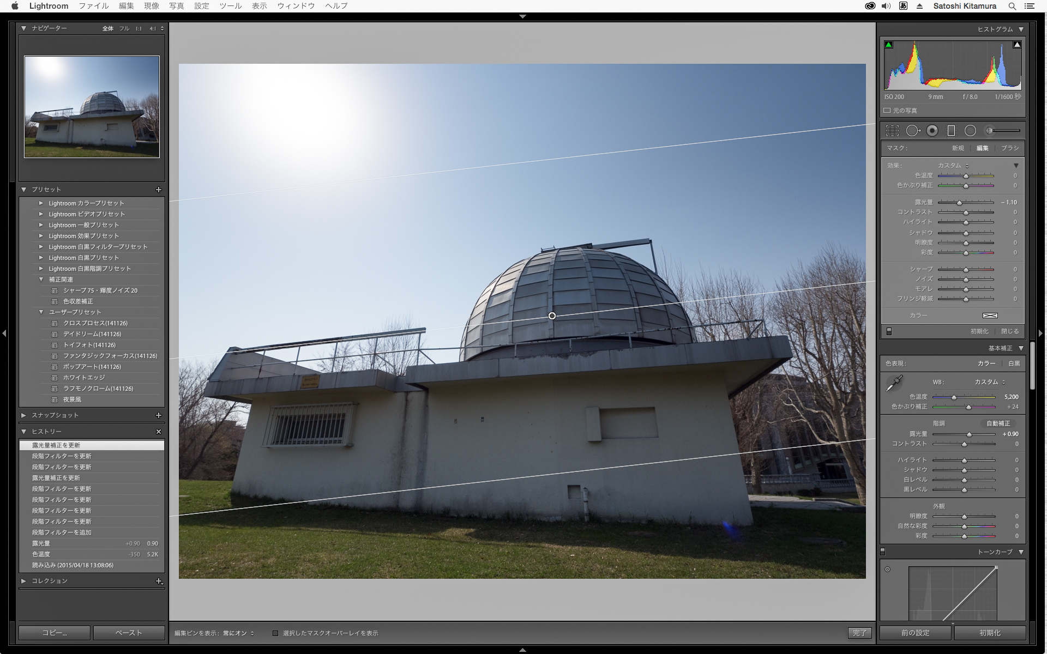The image size is (1047, 654).
Task: Select the Red Eye Correction tool
Action: 932,130
